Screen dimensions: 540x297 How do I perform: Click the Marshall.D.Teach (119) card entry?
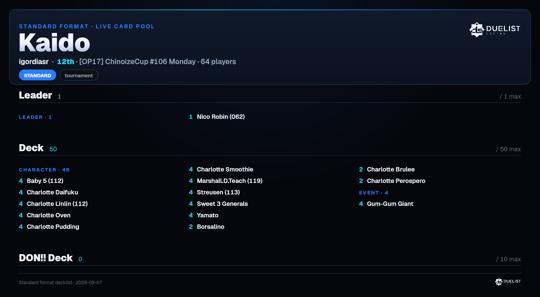pos(226,181)
